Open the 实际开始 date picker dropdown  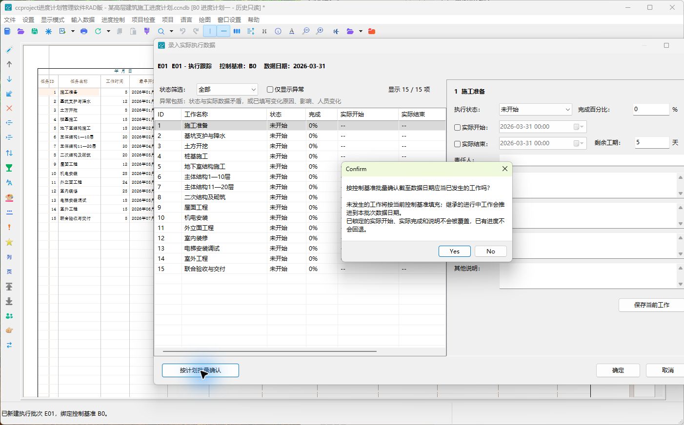click(579, 127)
